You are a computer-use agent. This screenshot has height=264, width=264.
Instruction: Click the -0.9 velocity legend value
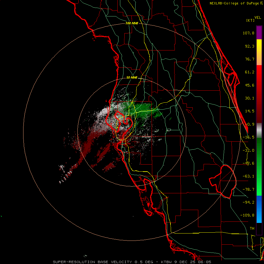[250, 124]
